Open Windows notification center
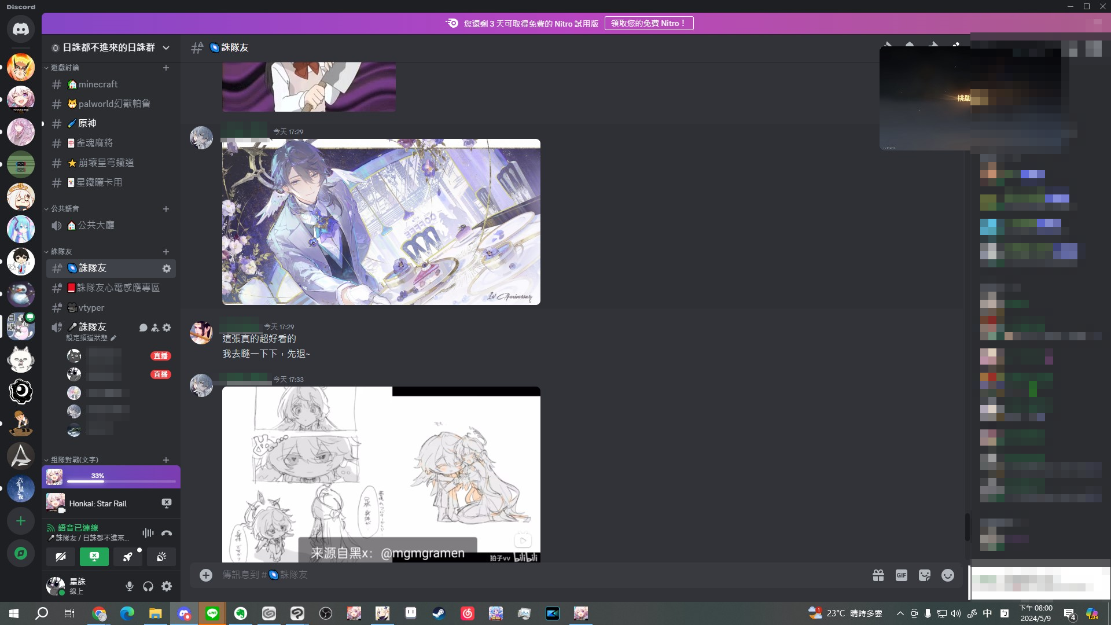Screen dimensions: 1111x625 pos(1069,613)
